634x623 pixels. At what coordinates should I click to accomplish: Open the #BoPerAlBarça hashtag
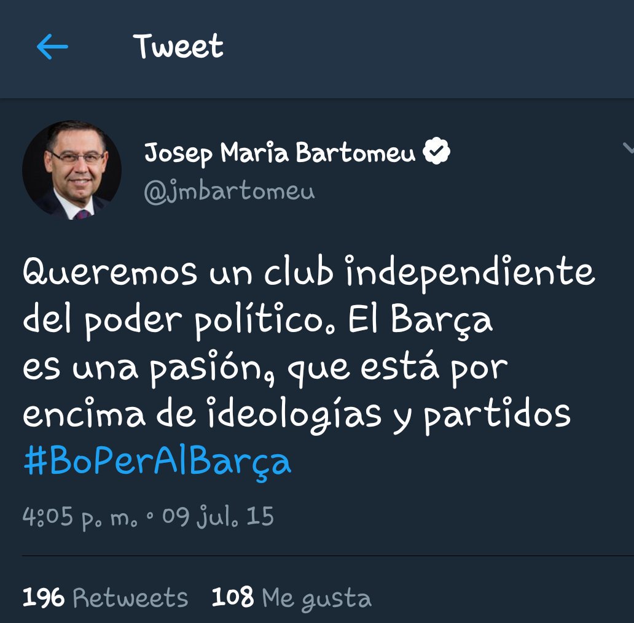tap(158, 463)
